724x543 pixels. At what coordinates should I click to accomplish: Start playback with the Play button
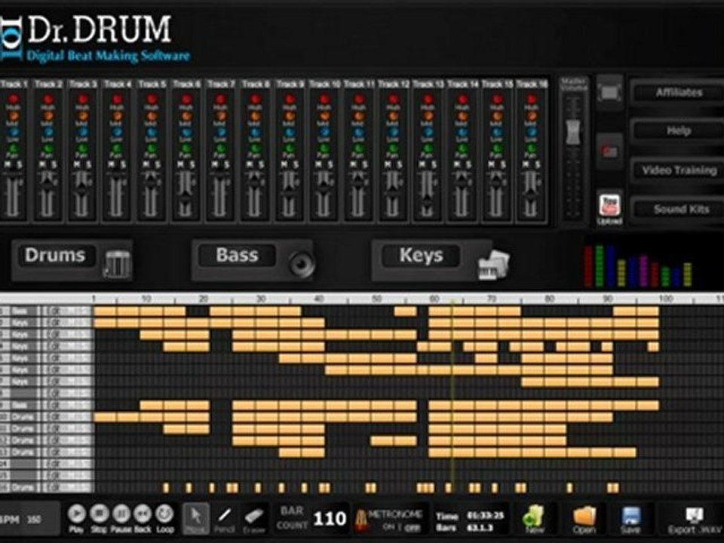[77, 514]
